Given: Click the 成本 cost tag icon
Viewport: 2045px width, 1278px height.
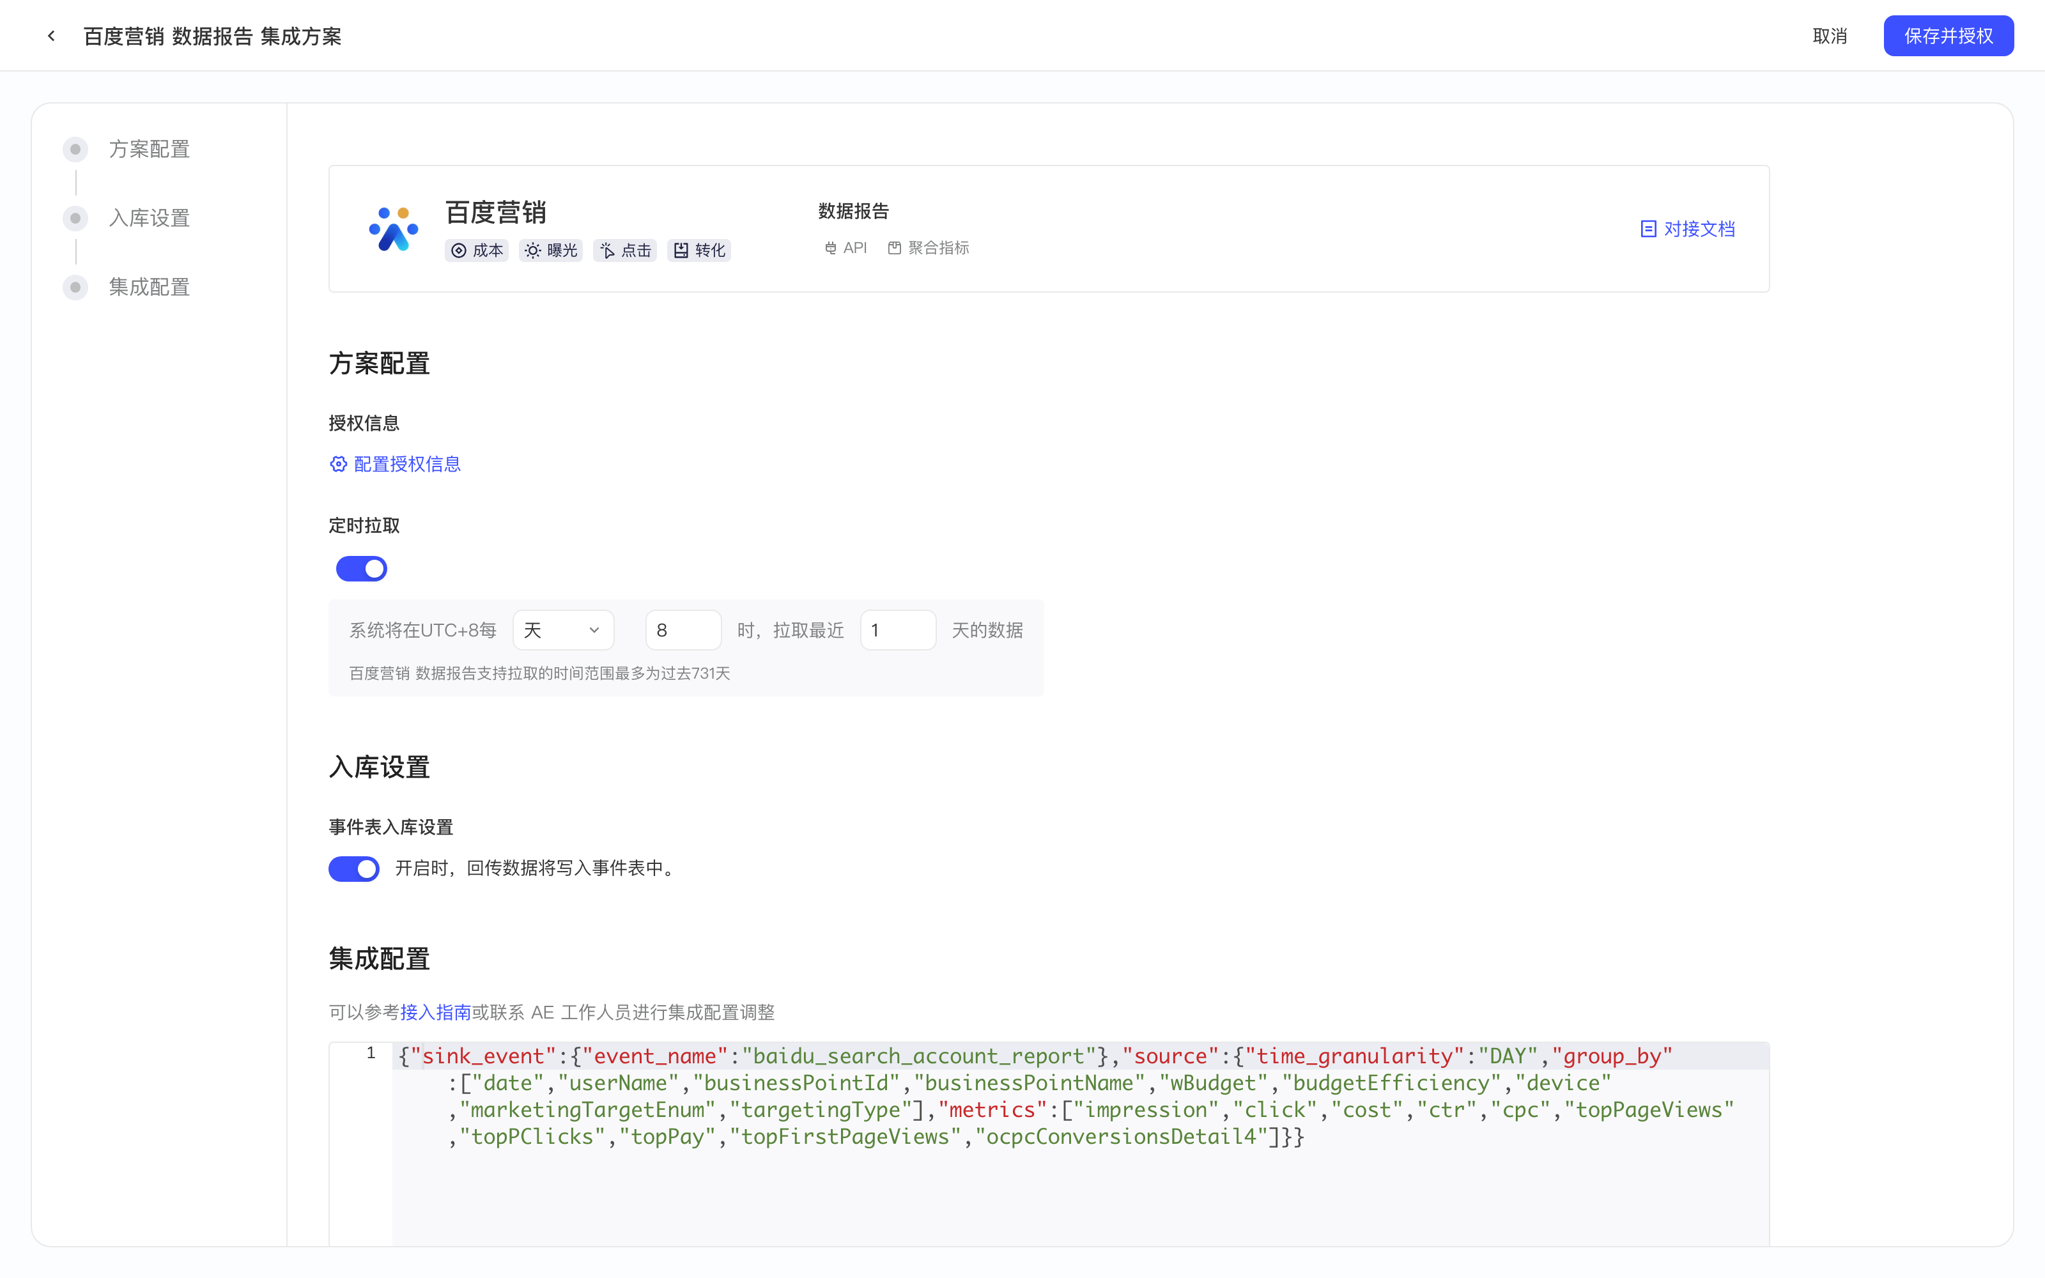Looking at the screenshot, I should click(459, 250).
